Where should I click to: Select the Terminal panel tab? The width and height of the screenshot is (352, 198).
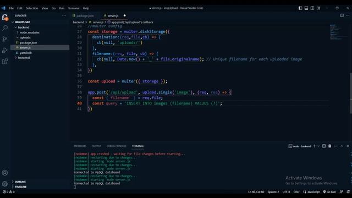(138, 146)
